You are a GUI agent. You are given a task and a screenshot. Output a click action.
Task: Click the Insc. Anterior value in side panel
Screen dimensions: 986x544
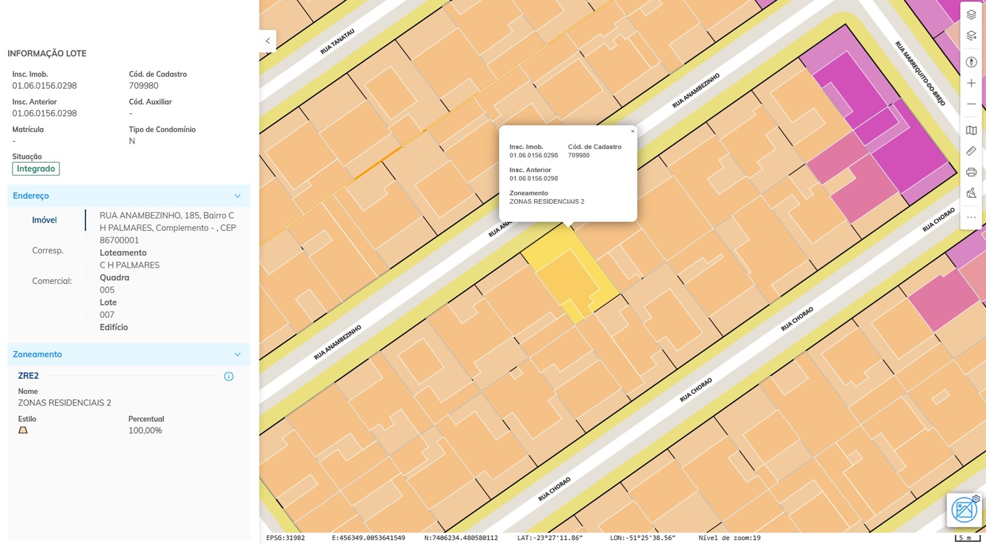[45, 113]
